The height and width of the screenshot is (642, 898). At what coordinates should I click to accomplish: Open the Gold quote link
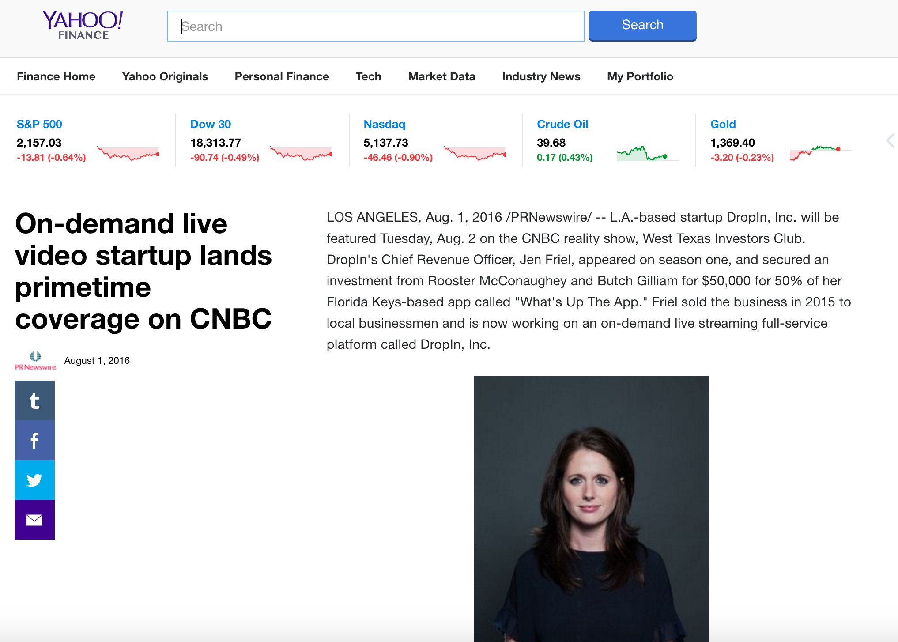click(x=723, y=124)
